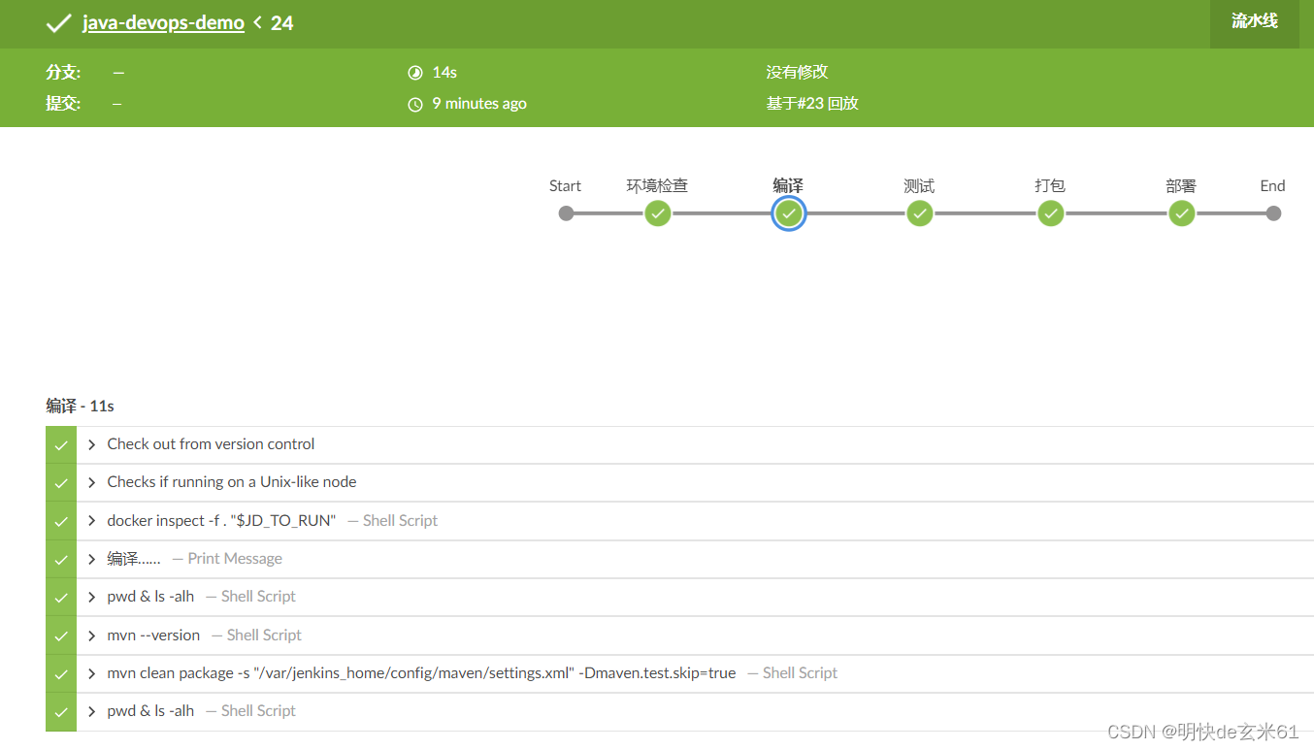Click the clock icon beside 9 minutes ago
Screen dimensions: 1314x750
(x=415, y=104)
